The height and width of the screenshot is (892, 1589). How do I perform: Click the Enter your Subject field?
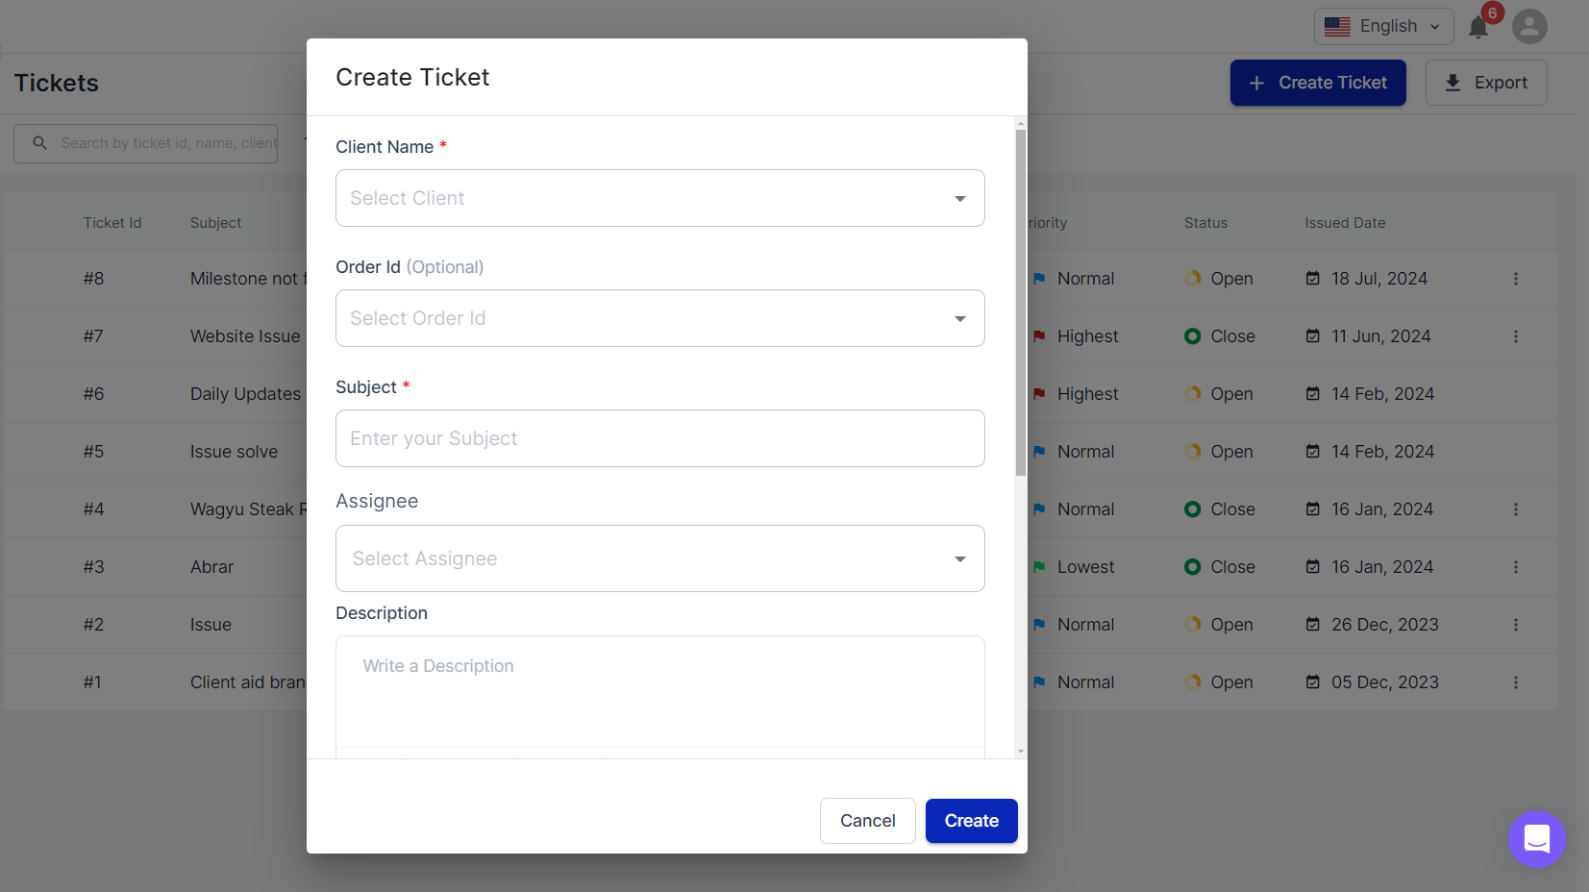click(x=660, y=438)
